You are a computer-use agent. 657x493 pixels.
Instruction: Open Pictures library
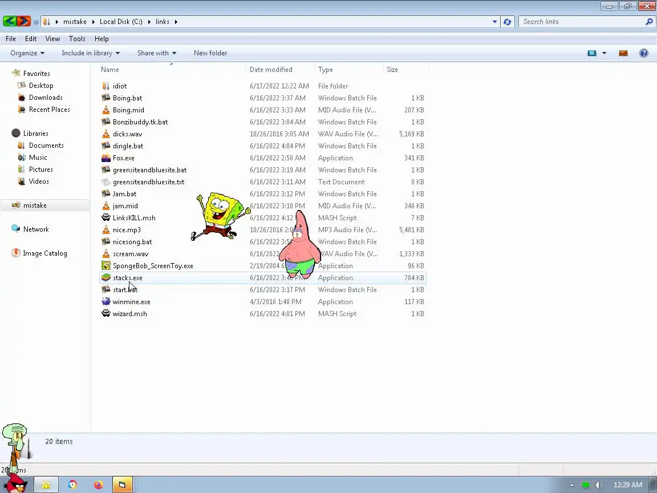[x=40, y=169]
